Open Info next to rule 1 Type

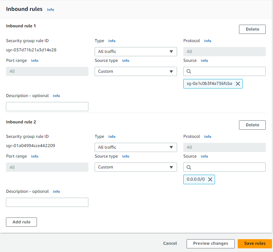pos(112,41)
